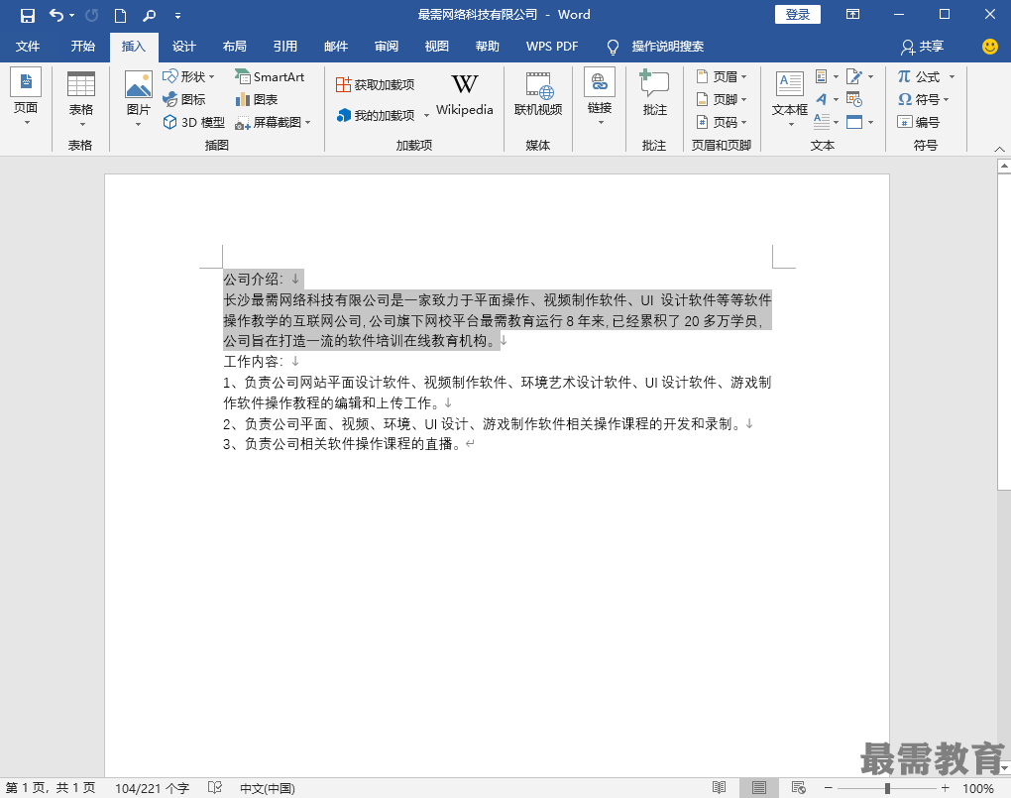Click the 104/221 个字 word count
The width and height of the screenshot is (1011, 798).
pos(153,788)
